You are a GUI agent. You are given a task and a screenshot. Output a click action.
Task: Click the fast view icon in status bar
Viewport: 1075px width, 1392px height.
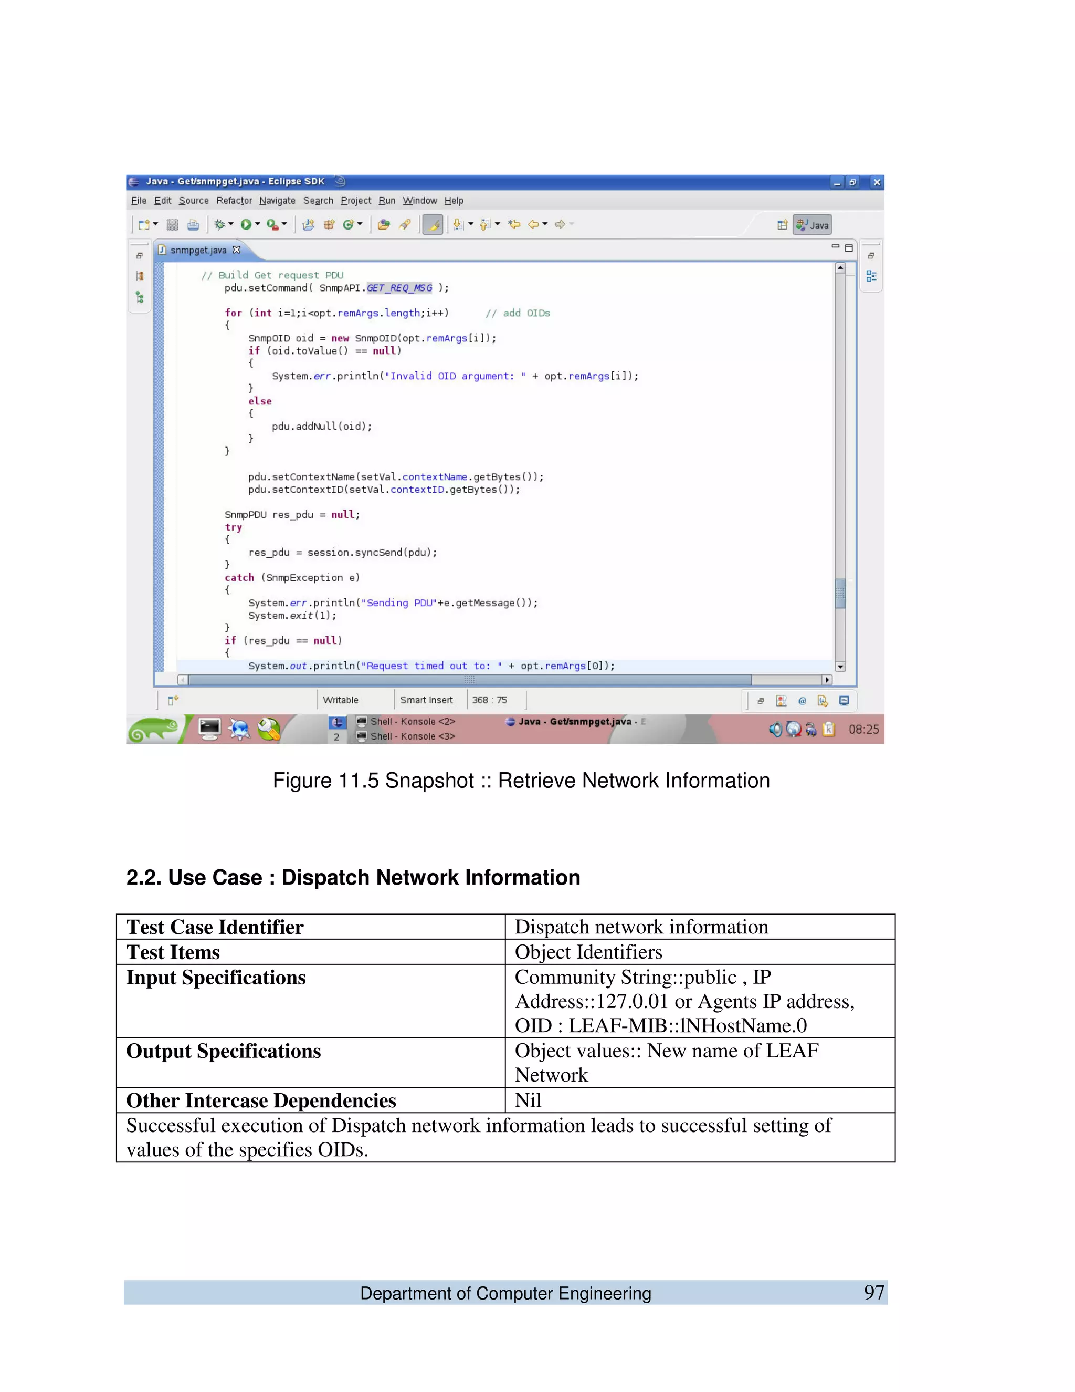click(x=173, y=700)
